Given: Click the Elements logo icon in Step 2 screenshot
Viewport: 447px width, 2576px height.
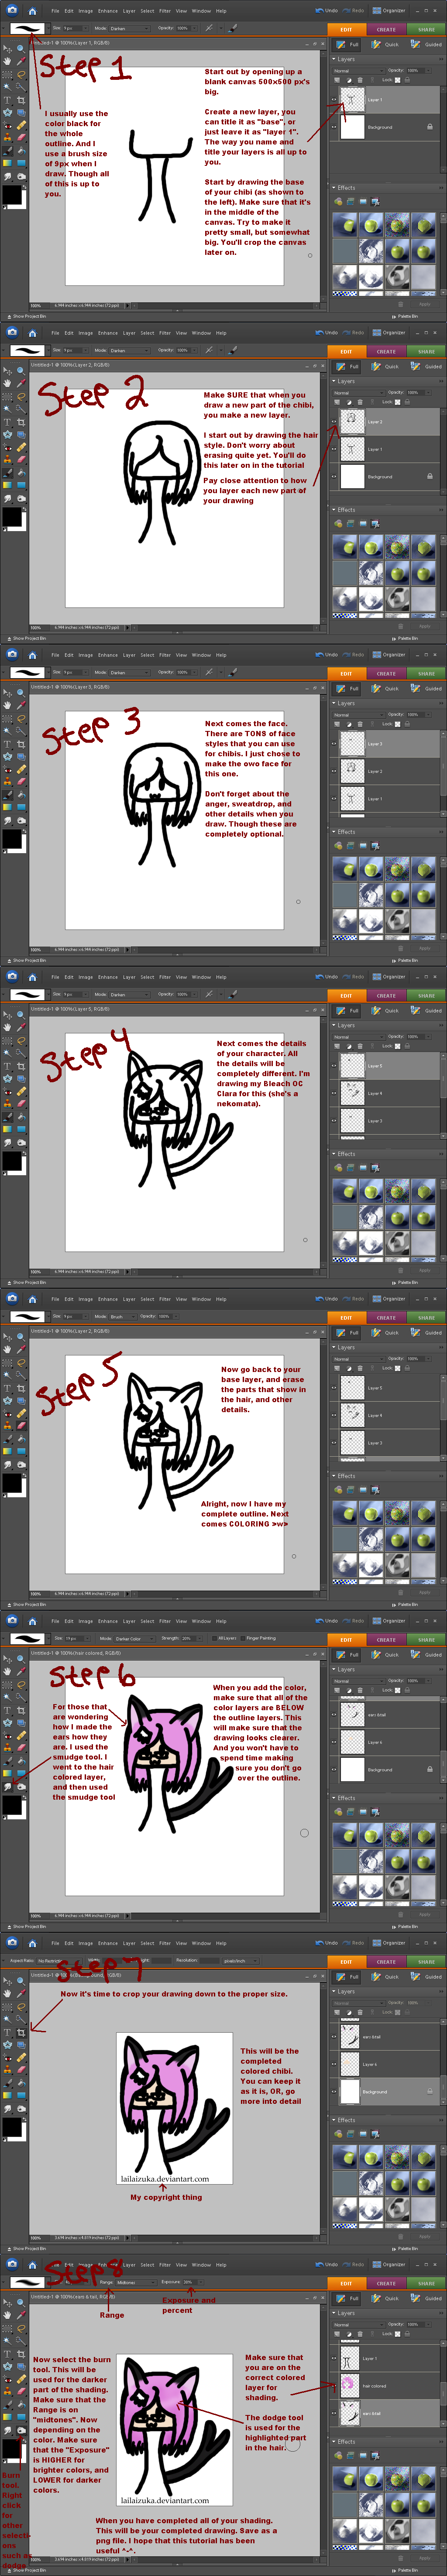Looking at the screenshot, I should pos(12,333).
